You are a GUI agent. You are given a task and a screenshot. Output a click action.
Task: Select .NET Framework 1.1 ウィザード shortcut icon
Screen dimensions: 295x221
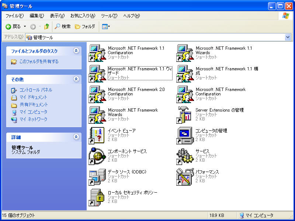pyautogui.click(x=97, y=74)
